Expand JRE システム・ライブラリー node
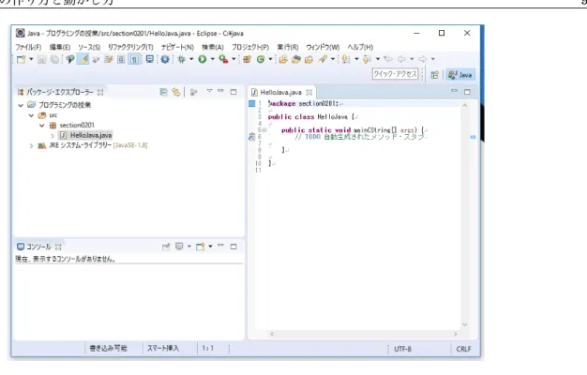This screenshot has width=587, height=375. coord(32,145)
